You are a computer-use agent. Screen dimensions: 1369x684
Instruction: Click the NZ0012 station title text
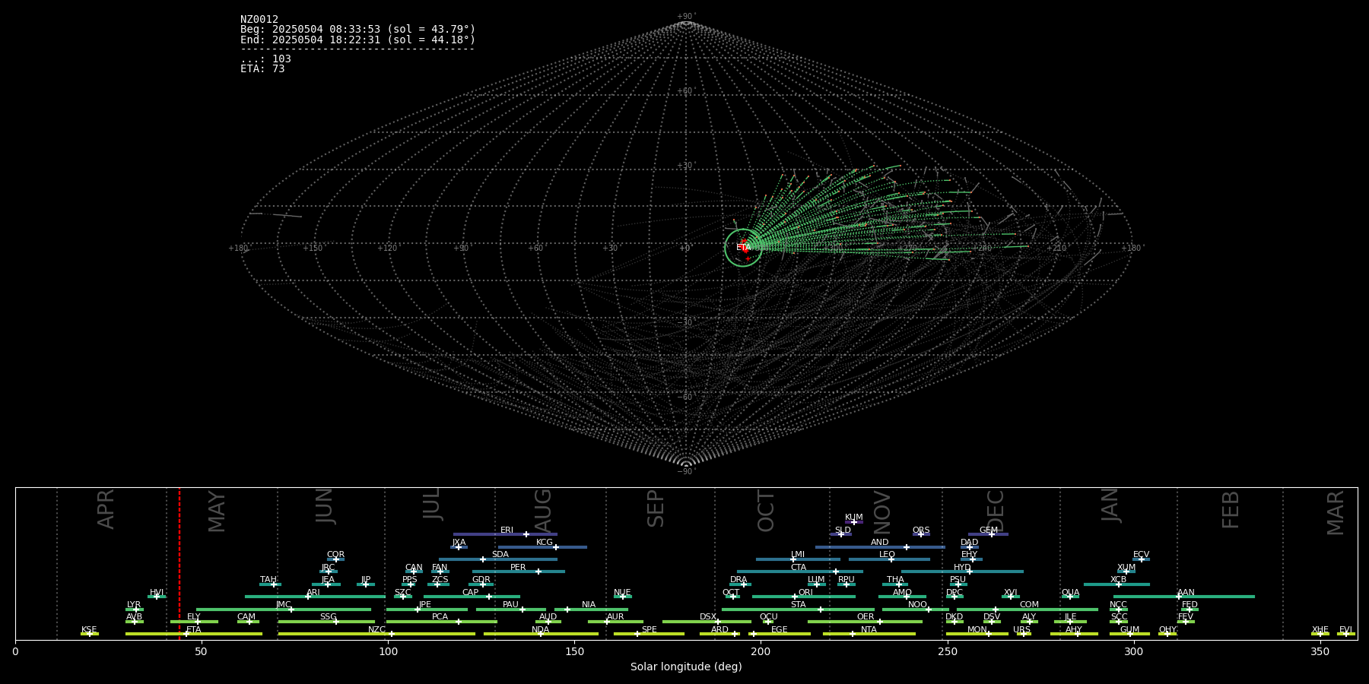pos(259,20)
